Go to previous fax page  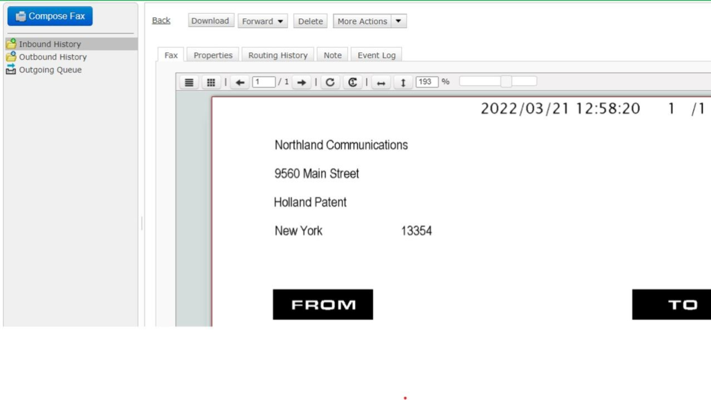240,82
